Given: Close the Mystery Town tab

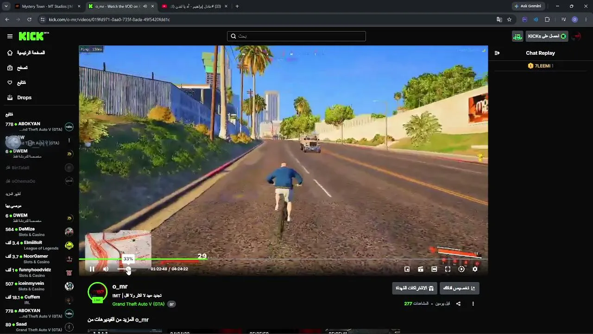Looking at the screenshot, I should coord(79,6).
